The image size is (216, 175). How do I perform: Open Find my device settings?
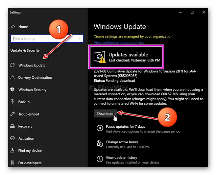point(30,151)
